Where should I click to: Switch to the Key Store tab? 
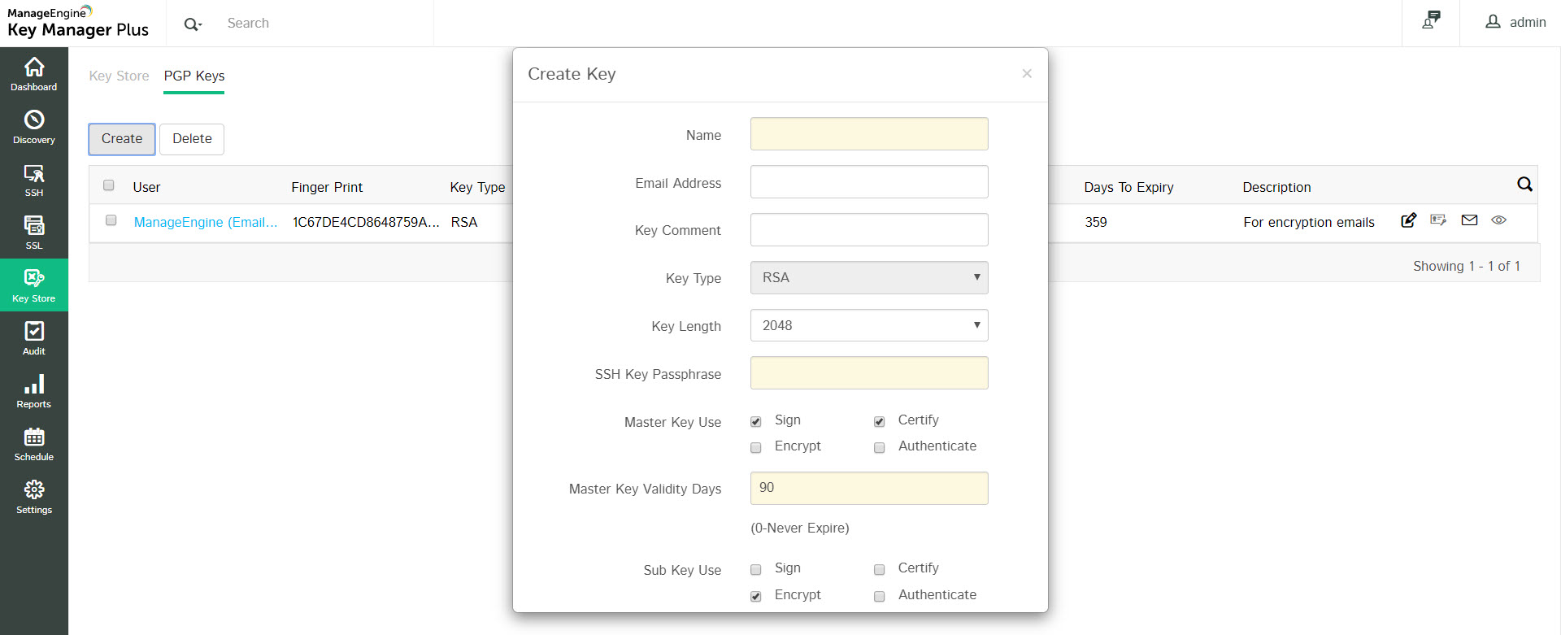coord(119,76)
